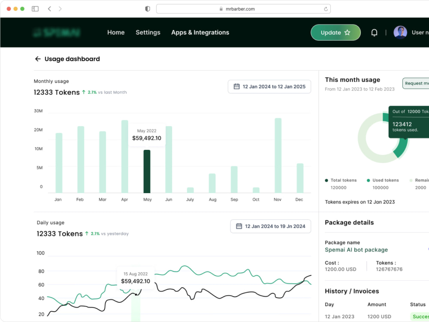
Task: Open daily date range 12 Jan 2024 to 19 Jn 2024
Action: 270,226
